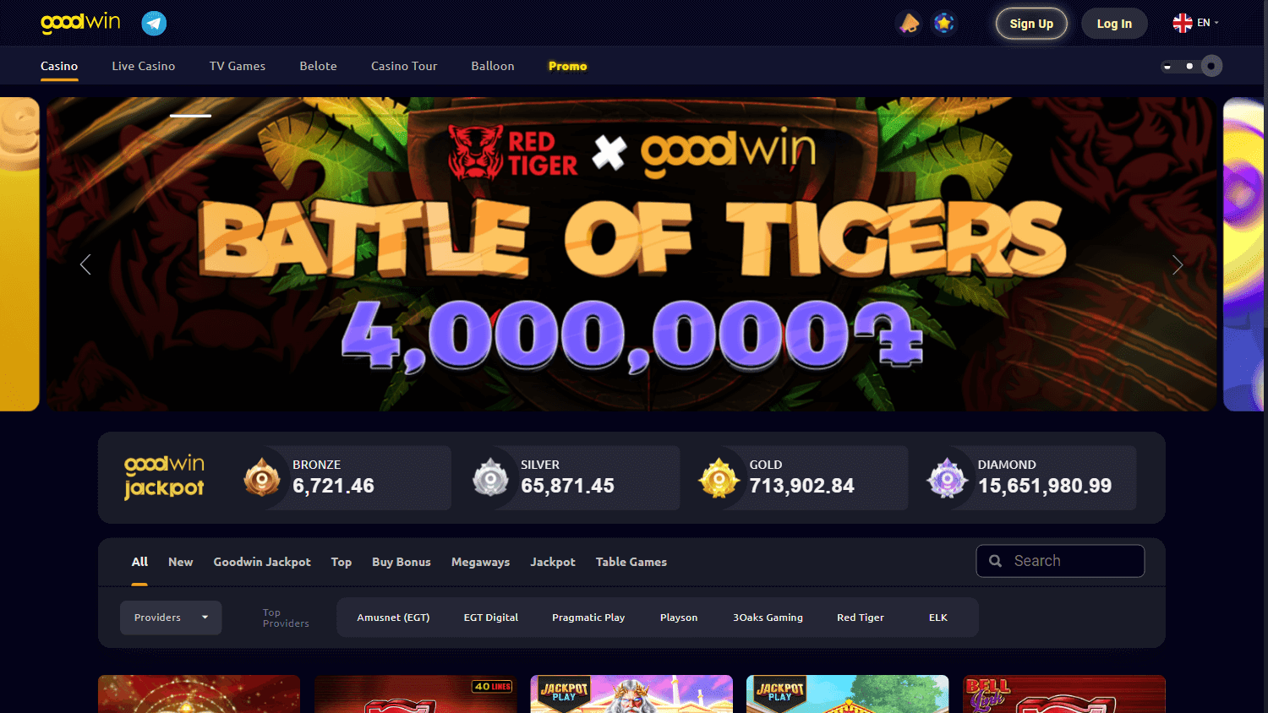Viewport: 1268px width, 713px height.
Task: Toggle the theme mode switch
Action: 1192,66
